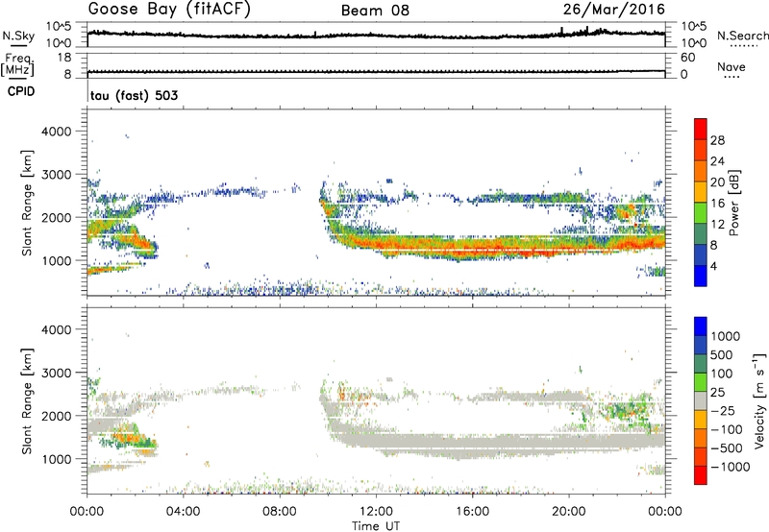Click the '18' frequency axis tick

click(x=63, y=58)
